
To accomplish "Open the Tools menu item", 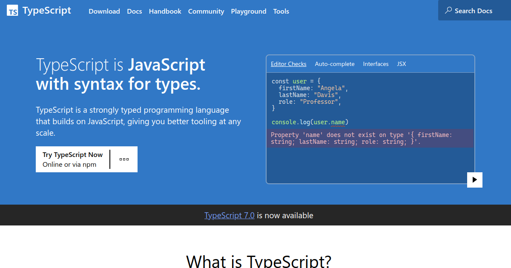I will click(x=281, y=11).
